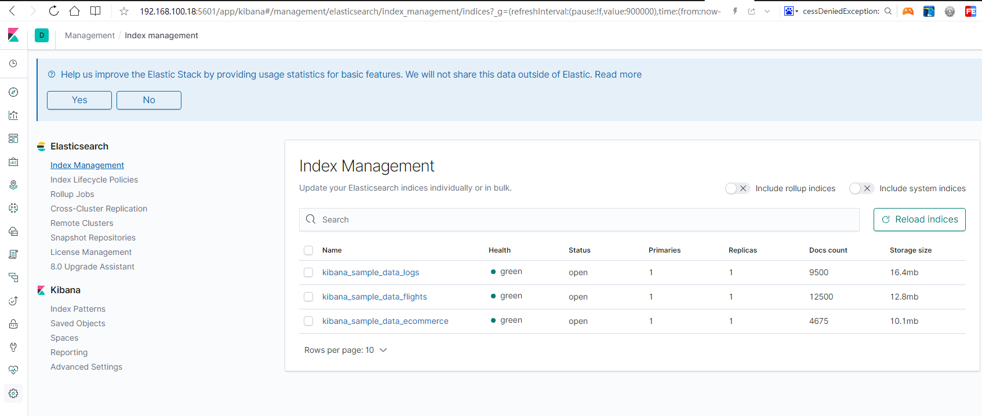982x416 pixels.
Task: Open the kibana_sample_data_flights index link
Action: point(374,297)
